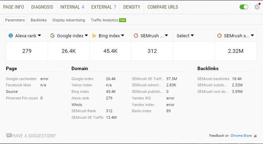Image resolution: width=263 pixels, height=144 pixels.
Task: Expand the Bing index dropdown arrow
Action: click(123, 36)
